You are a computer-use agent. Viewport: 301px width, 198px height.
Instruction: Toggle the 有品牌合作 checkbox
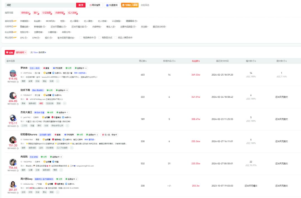click(x=81, y=38)
